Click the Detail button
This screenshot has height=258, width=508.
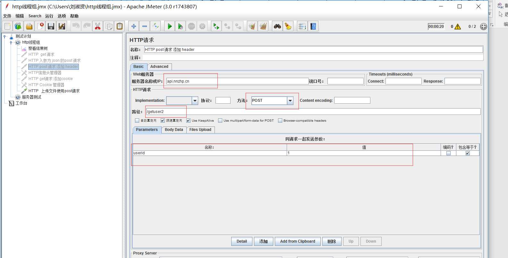(x=242, y=241)
